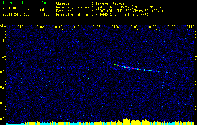This screenshot has width=197, height=125.
Task: Select the 0104 time marker
Action: (78, 27)
